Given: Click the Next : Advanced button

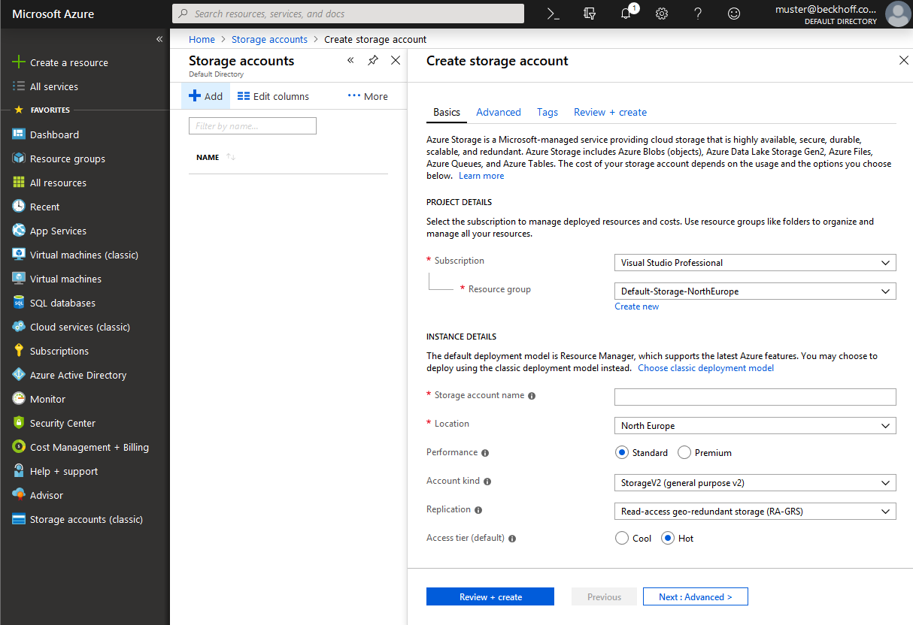Looking at the screenshot, I should tap(696, 596).
